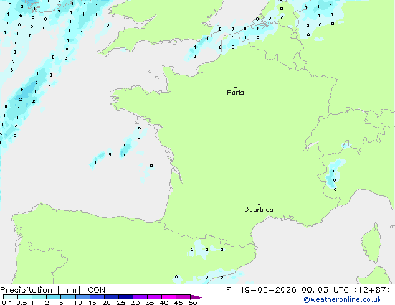Click the legend arrow tip past 50
The width and height of the screenshot is (395, 305).
tap(198, 297)
